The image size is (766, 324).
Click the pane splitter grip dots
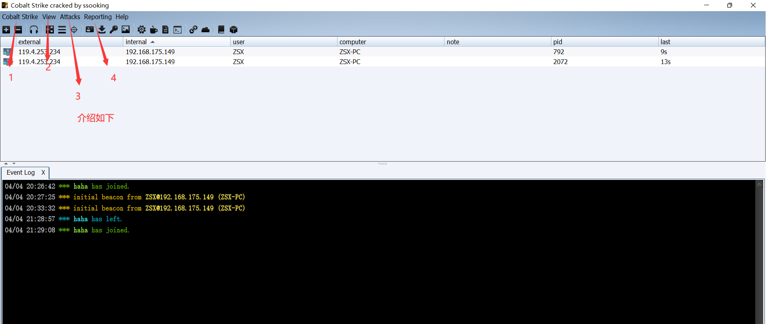point(383,164)
